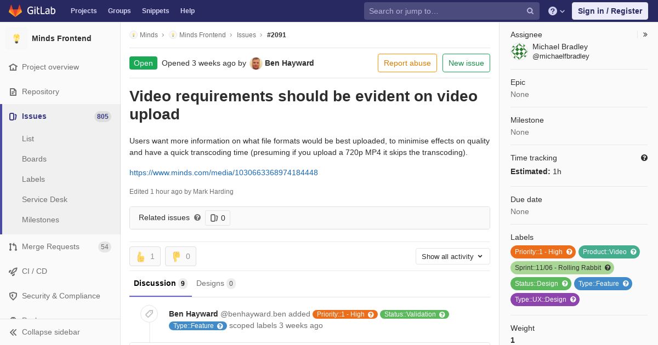This screenshot has width=658, height=345.
Task: Open the Groups menu
Action: click(x=119, y=11)
